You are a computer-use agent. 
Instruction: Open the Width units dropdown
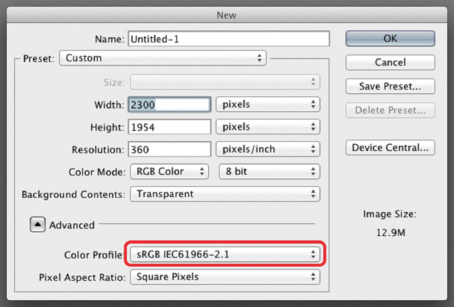(267, 104)
